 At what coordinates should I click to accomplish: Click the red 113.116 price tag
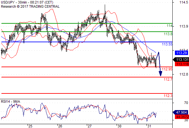pos(182,64)
